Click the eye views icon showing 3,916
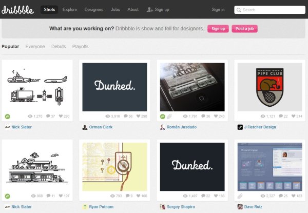This screenshot has width=308, height=213. pos(108,116)
